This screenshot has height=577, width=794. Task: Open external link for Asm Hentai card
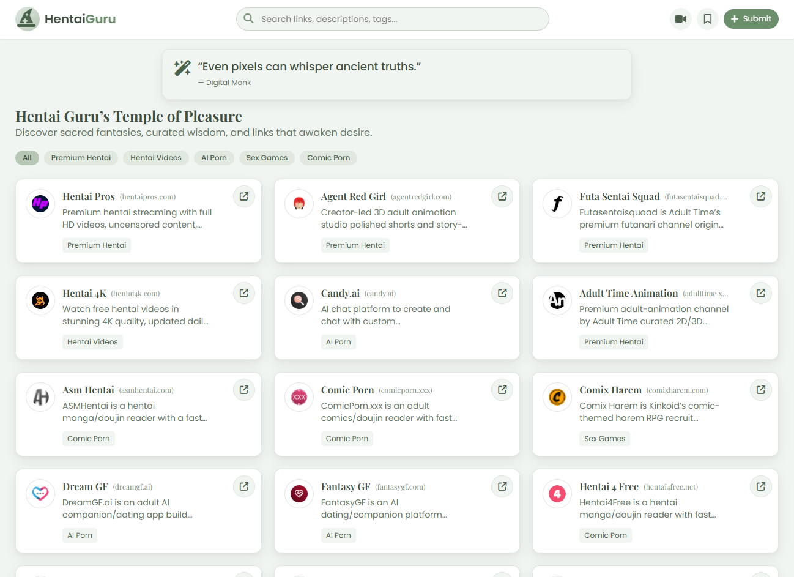tap(244, 390)
